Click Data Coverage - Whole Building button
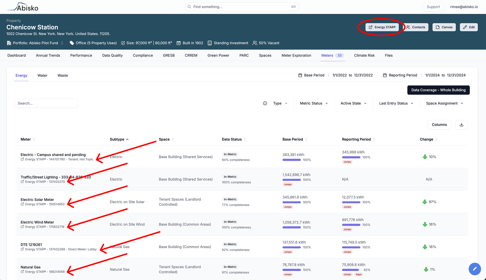 [x=438, y=90]
